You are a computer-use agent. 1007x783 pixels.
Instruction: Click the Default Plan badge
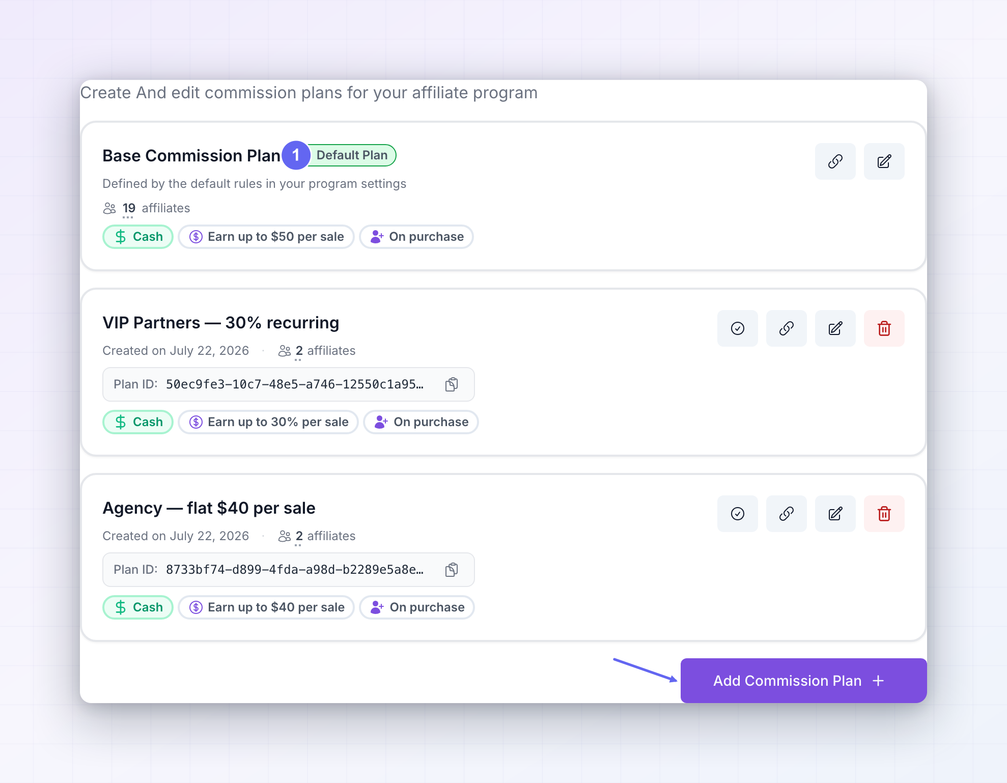tap(352, 155)
